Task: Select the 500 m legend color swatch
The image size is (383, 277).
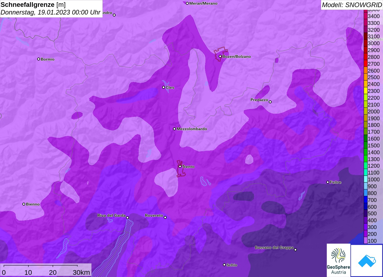Action: tap(365, 213)
